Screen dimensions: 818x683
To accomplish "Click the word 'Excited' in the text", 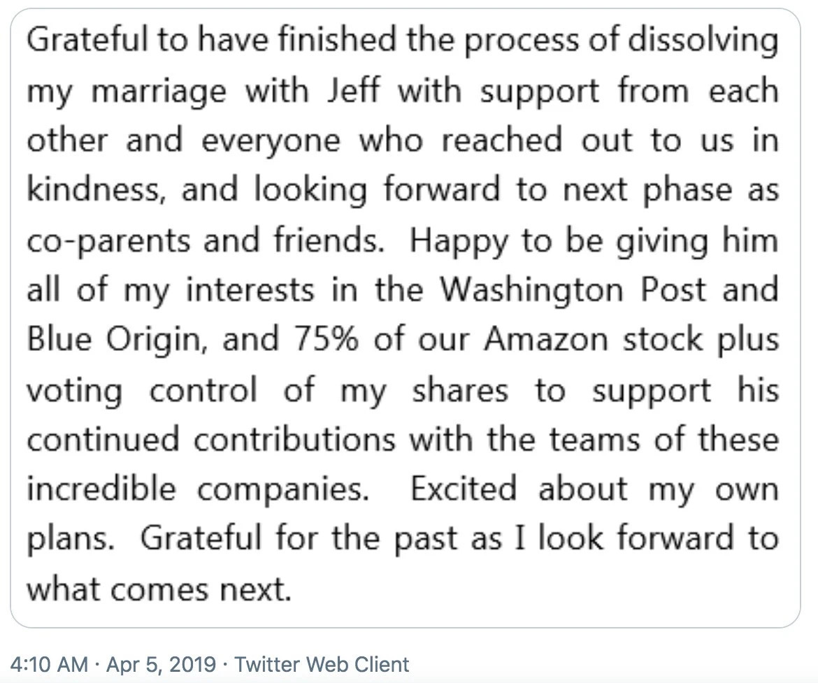I will pos(464,489).
